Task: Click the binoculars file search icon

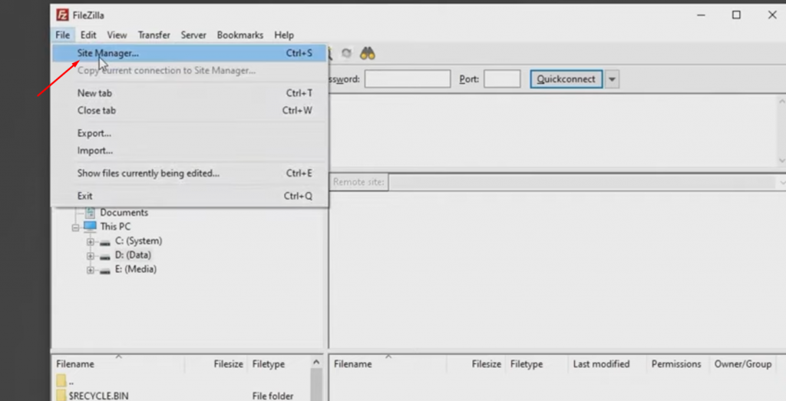Action: 368,53
